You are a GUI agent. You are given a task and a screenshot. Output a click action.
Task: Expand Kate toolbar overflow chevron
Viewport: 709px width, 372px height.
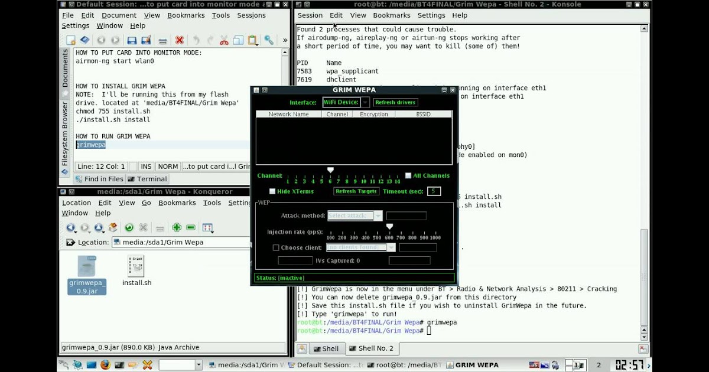[x=285, y=40]
